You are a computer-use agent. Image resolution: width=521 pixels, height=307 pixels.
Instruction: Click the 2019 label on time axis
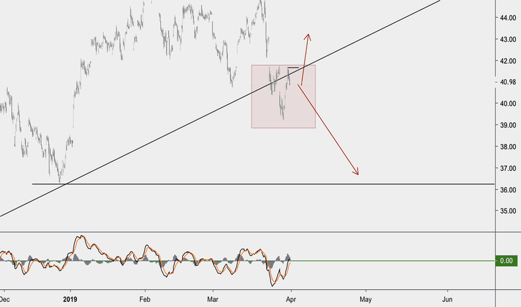(x=70, y=299)
